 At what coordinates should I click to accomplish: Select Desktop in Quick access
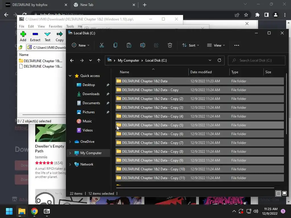click(x=89, y=85)
